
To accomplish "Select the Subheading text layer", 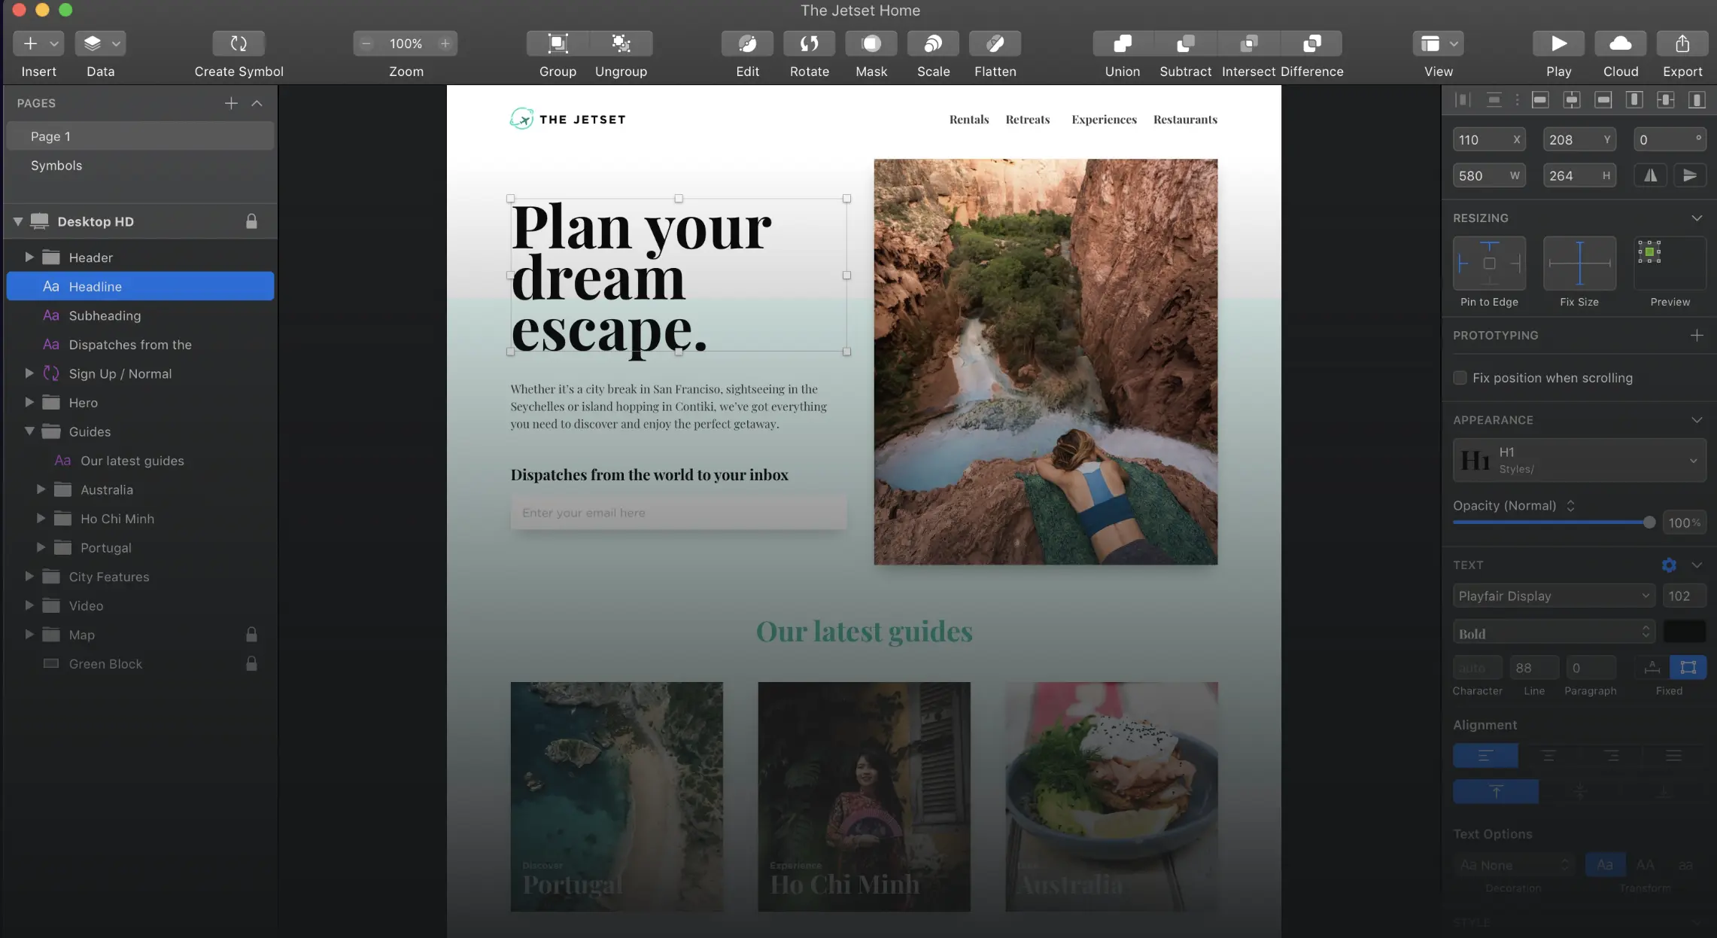I will click(105, 315).
